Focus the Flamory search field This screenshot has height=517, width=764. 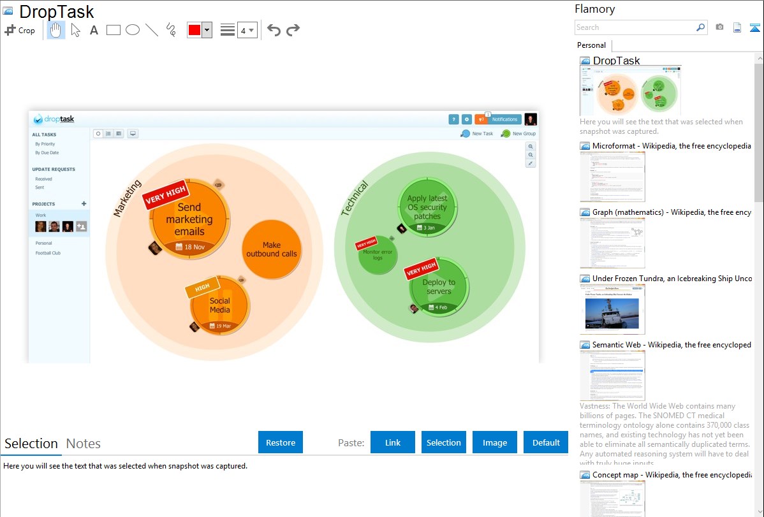[x=635, y=27]
